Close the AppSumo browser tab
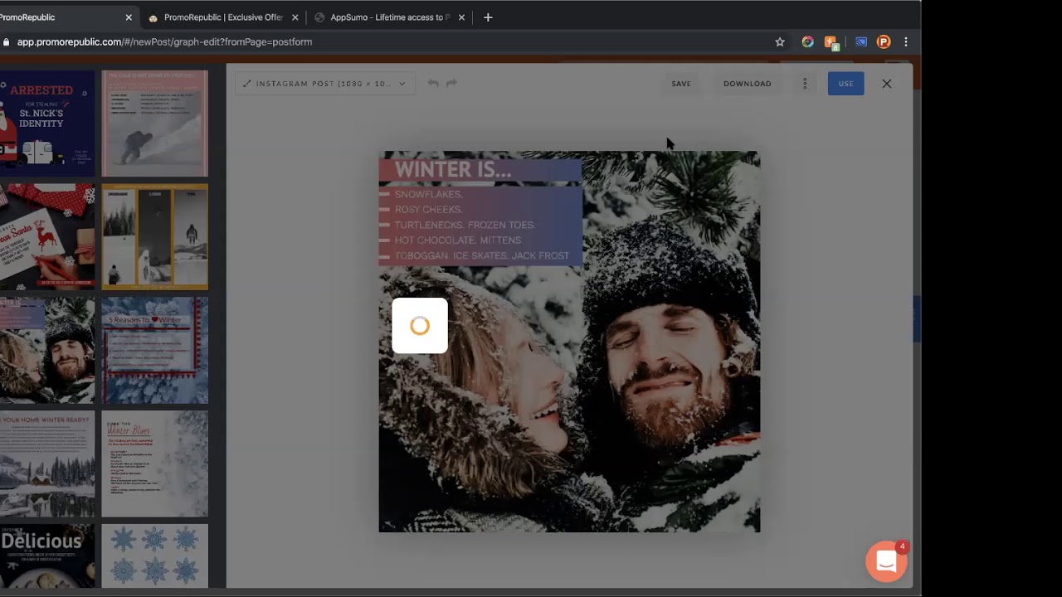This screenshot has height=597, width=1062. pos(461,17)
